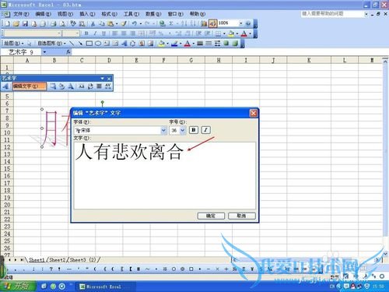This screenshot has width=389, height=292.
Task: Toggle Underline in the Formatting toolbar
Action: point(103,33)
